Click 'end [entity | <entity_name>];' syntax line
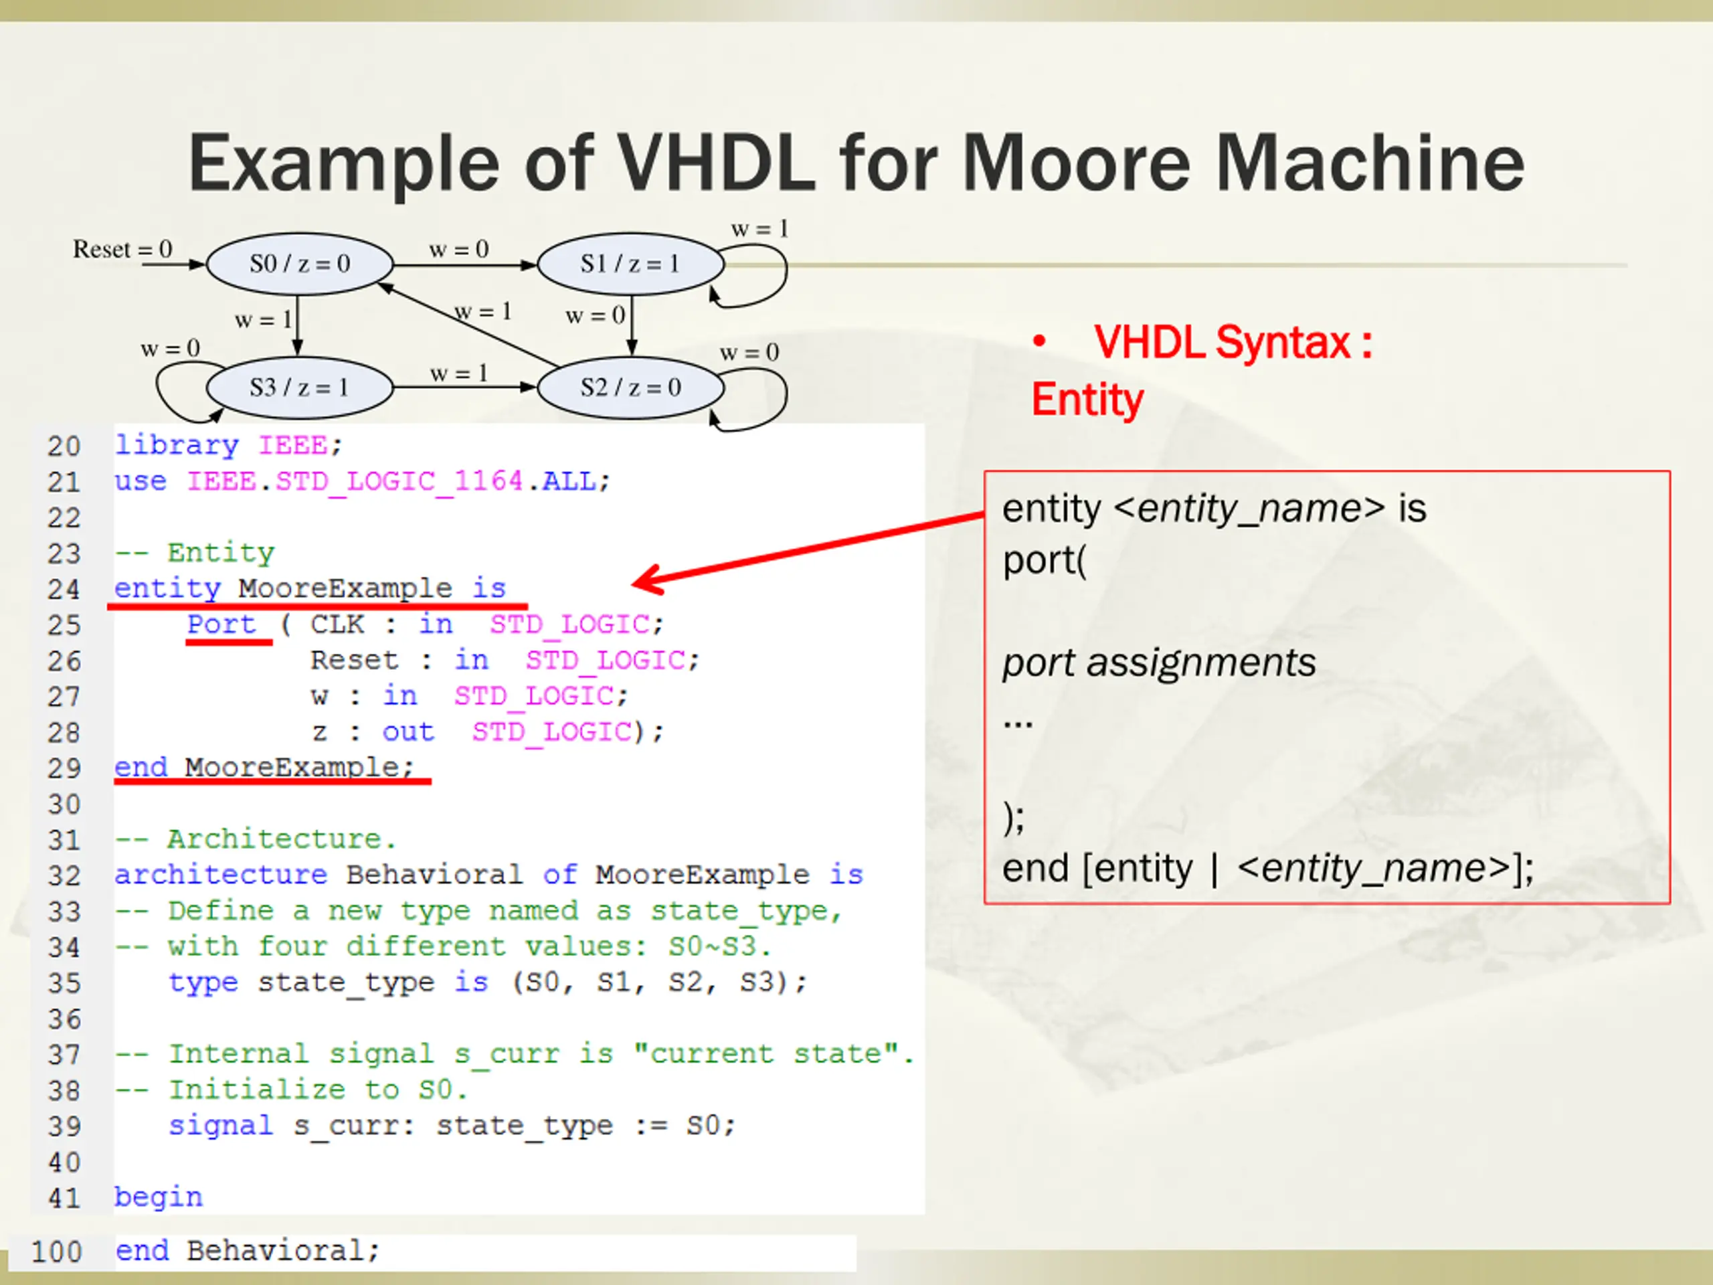The width and height of the screenshot is (1713, 1285). pos(1268,868)
